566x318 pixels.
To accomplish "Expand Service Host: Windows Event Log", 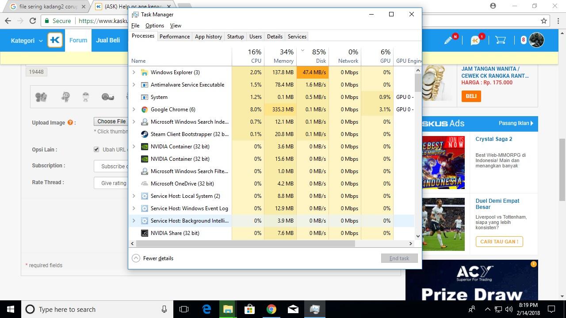I will pos(134,208).
